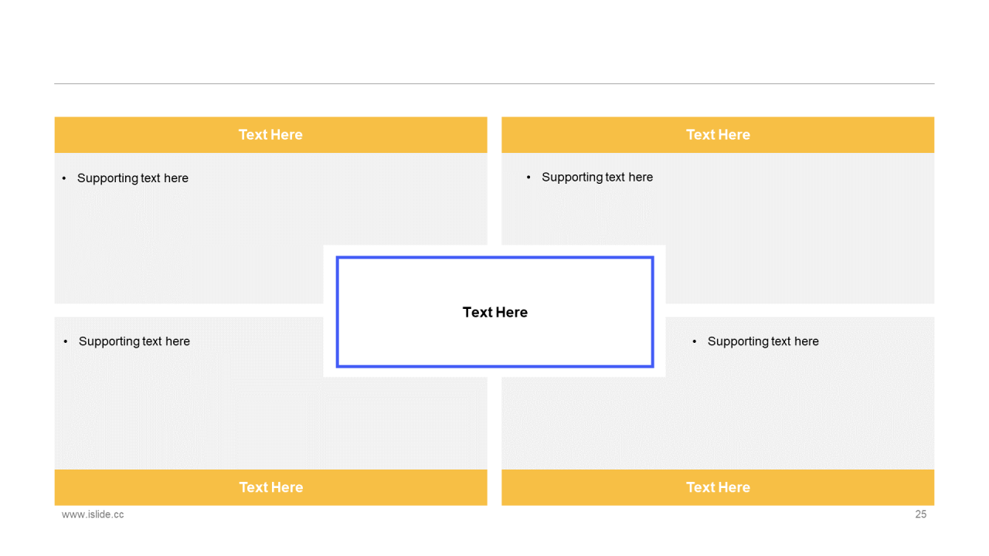
Task: Select the bottom-right yellow "Text Here" bar
Action: (718, 487)
